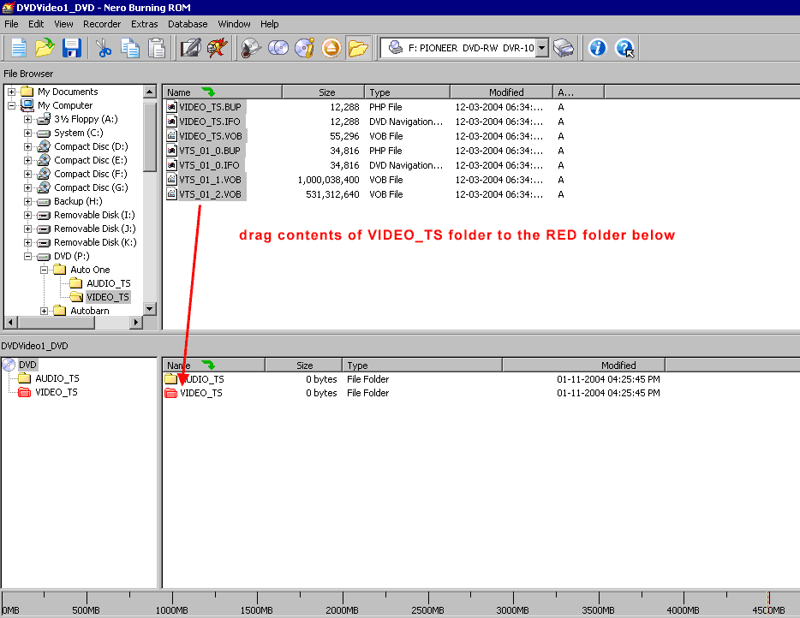Start burning with the flame icon
800x618 pixels.
pos(218,48)
